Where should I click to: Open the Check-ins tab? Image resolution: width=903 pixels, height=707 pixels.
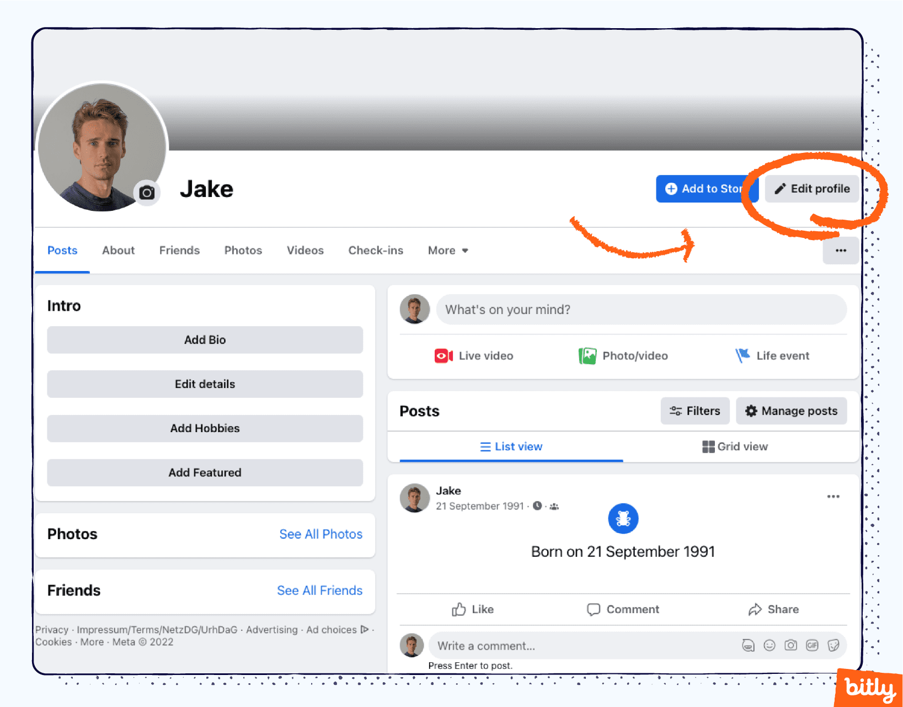click(376, 251)
